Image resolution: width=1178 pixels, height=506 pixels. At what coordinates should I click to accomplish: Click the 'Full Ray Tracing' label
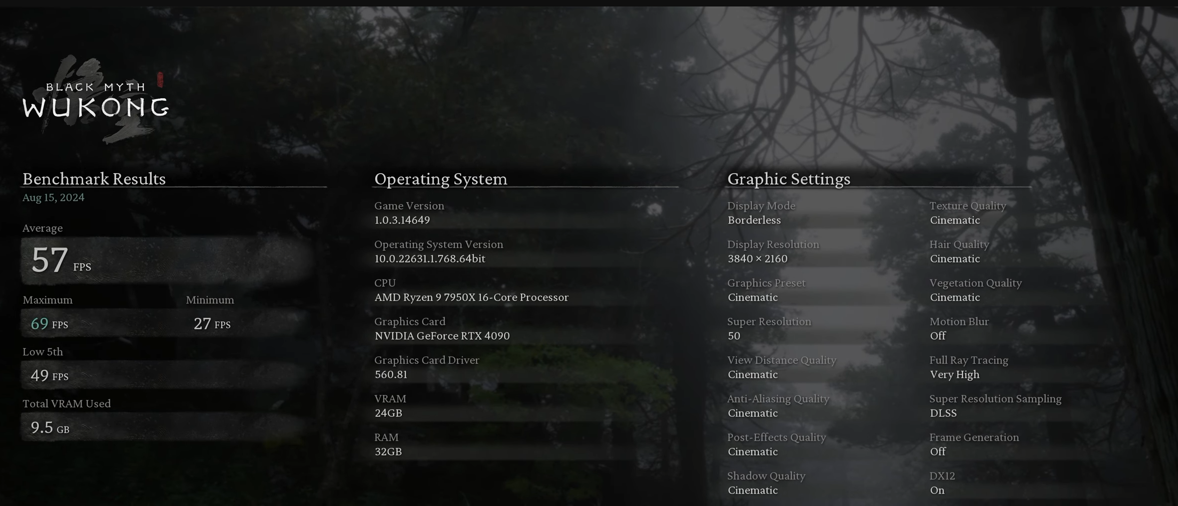[x=969, y=360]
